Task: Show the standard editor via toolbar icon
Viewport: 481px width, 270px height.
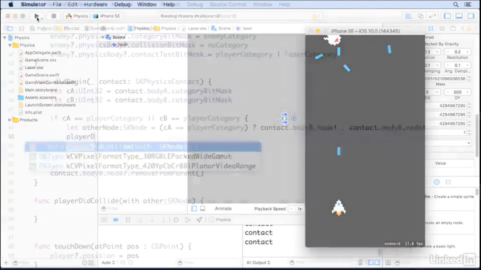Action: point(408,16)
